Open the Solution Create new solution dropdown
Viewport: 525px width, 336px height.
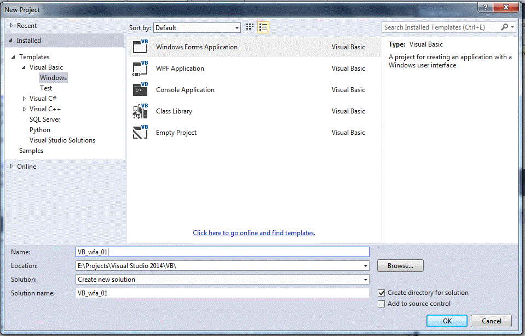click(x=222, y=280)
